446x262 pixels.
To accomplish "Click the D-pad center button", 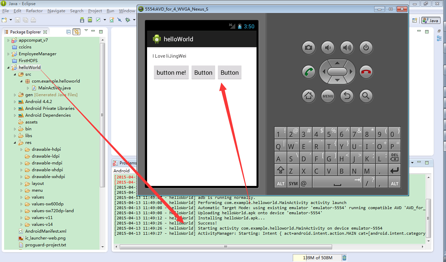I will point(337,72).
